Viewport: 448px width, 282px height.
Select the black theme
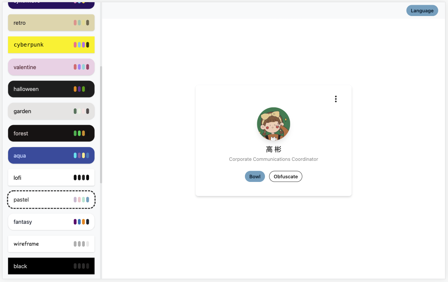click(51, 266)
